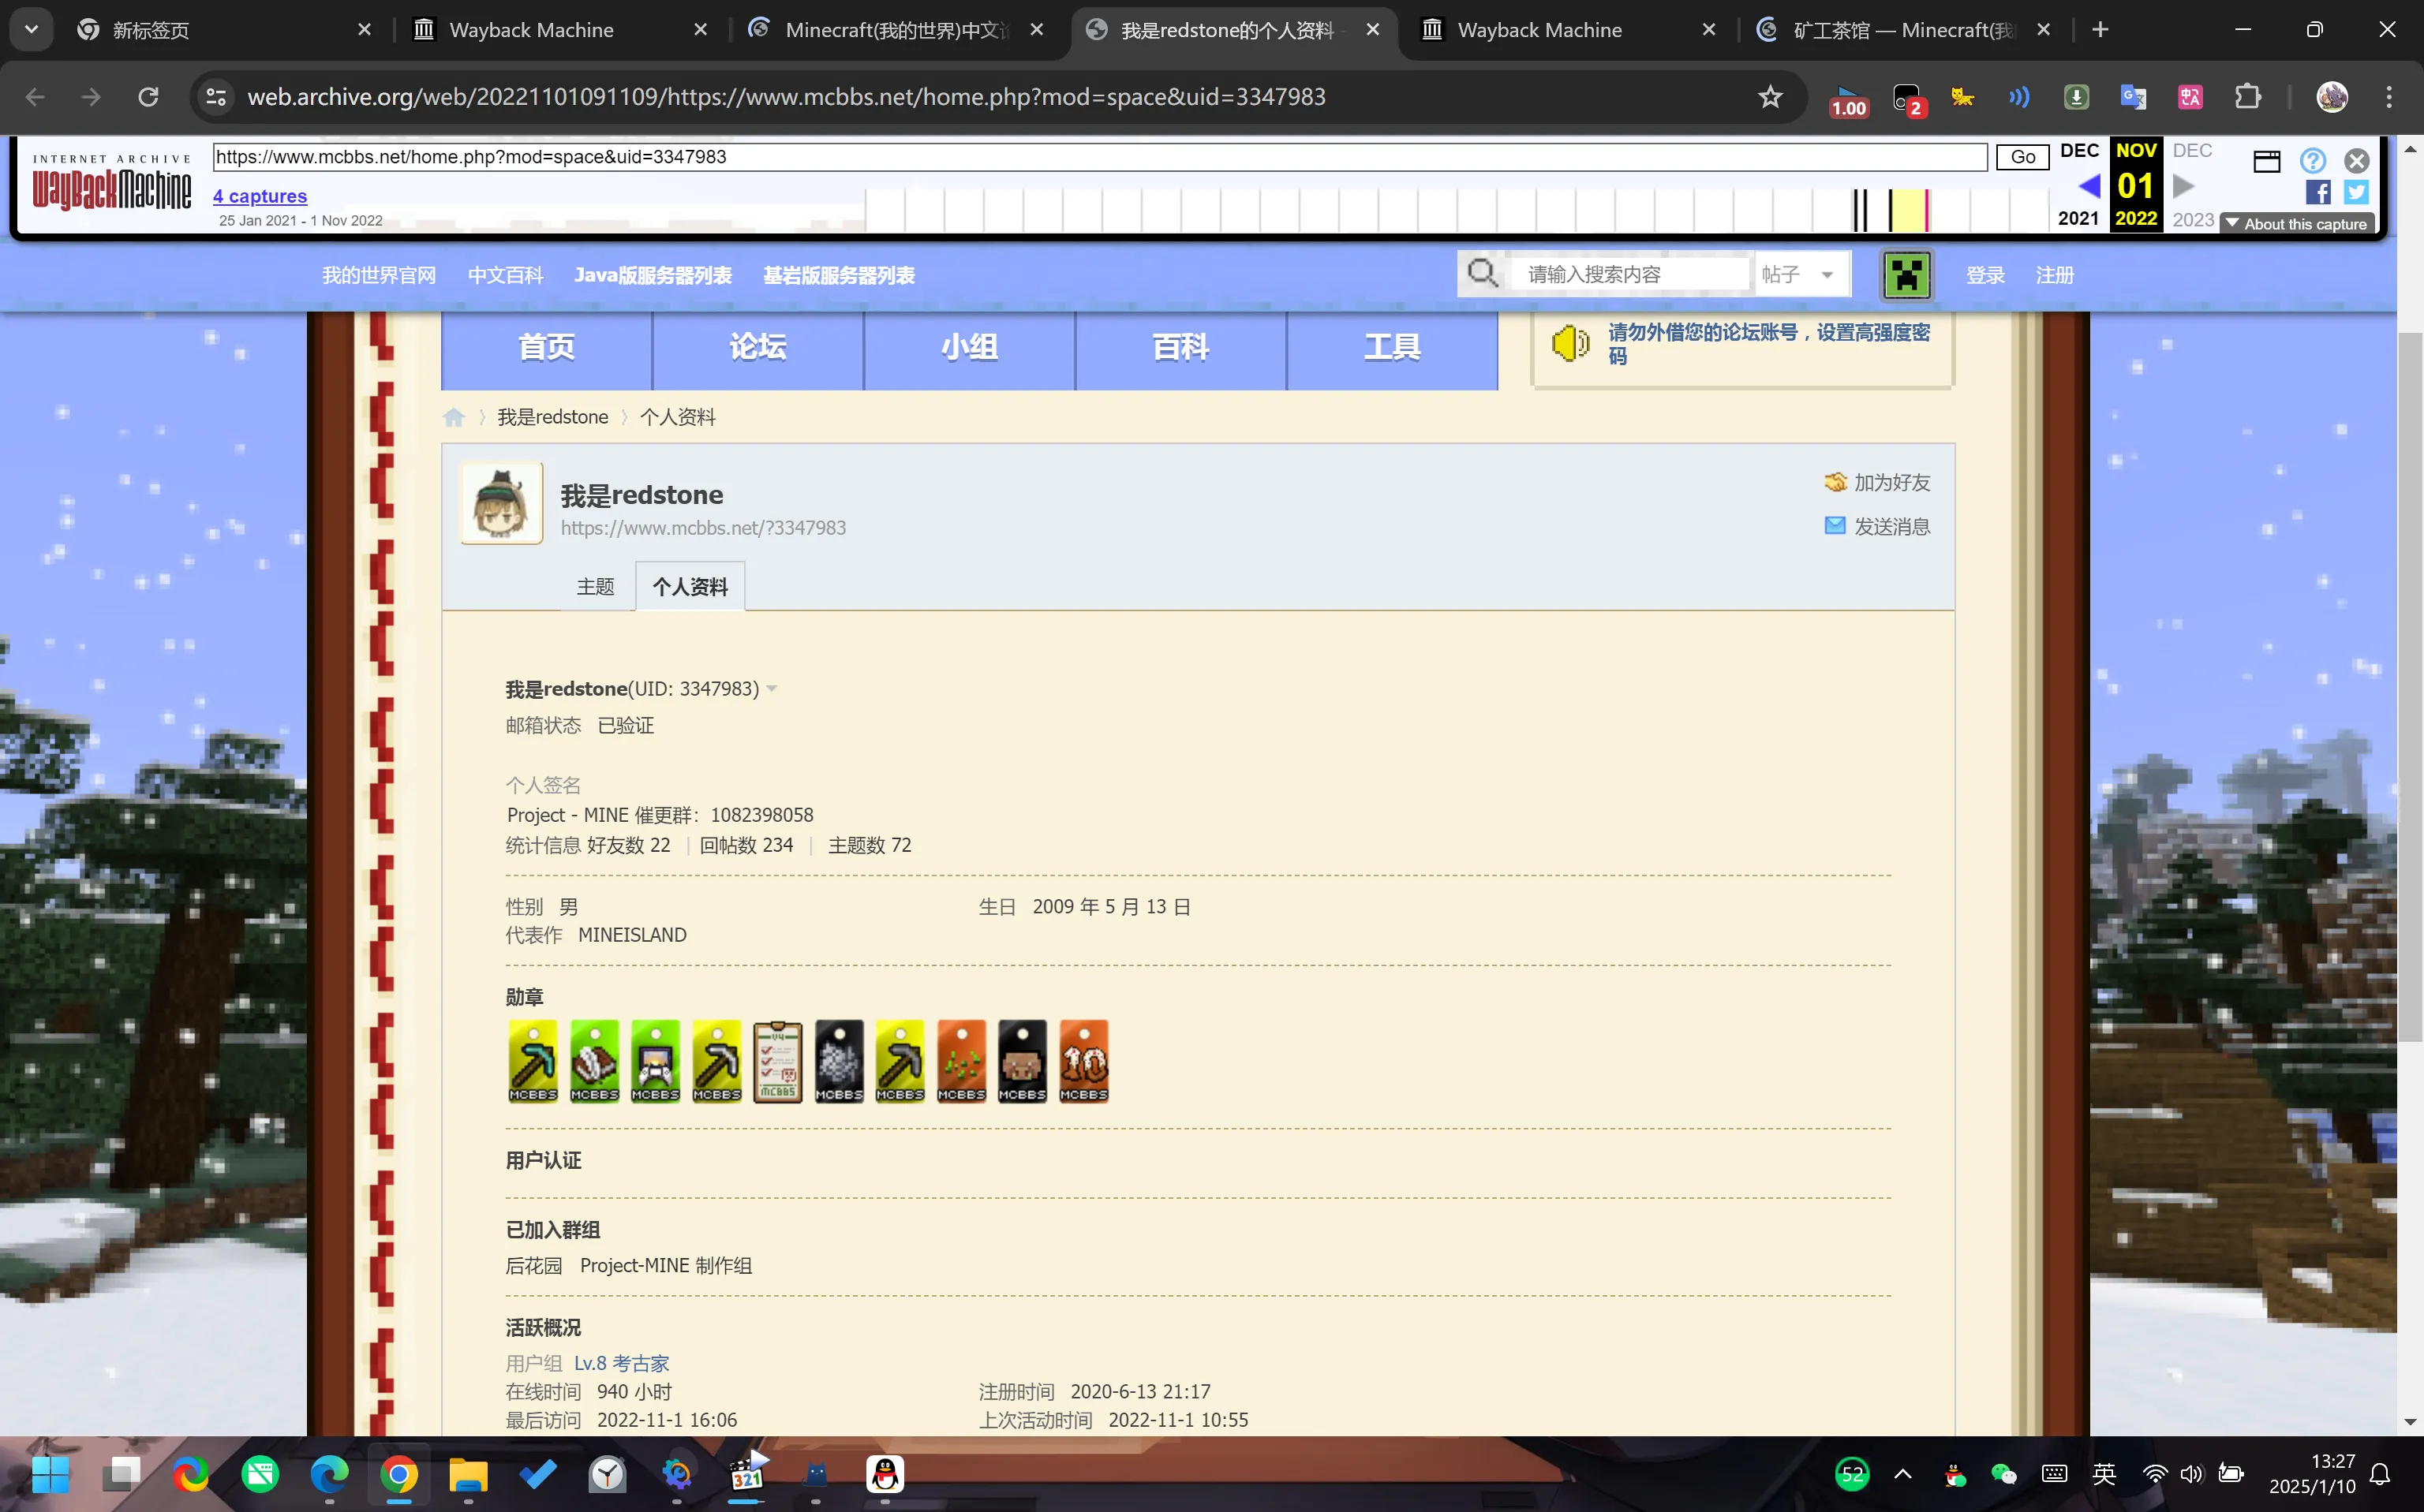Click the yellow announcement speaker icon
Viewport: 2424px width, 1512px height.
pyautogui.click(x=1569, y=344)
